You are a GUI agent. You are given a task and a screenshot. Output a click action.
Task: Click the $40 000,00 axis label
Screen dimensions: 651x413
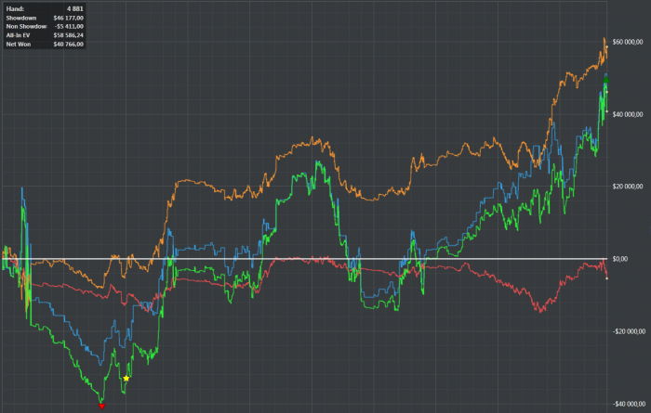pos(628,114)
